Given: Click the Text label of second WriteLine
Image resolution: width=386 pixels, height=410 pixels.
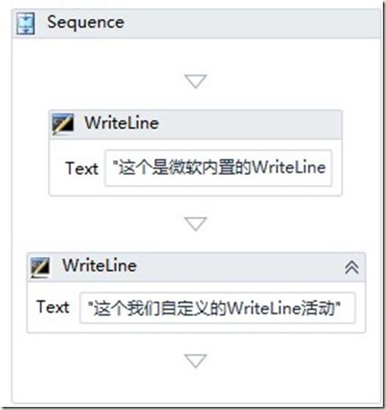Looking at the screenshot, I should point(53,307).
